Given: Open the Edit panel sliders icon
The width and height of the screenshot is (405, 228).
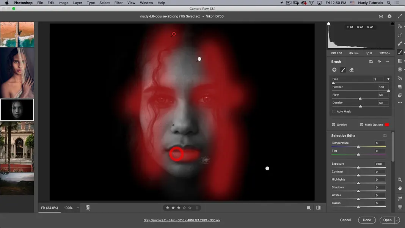Looking at the screenshot, I should tap(400, 27).
